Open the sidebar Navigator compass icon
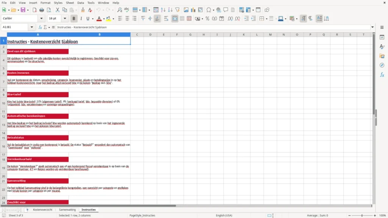 [382, 65]
